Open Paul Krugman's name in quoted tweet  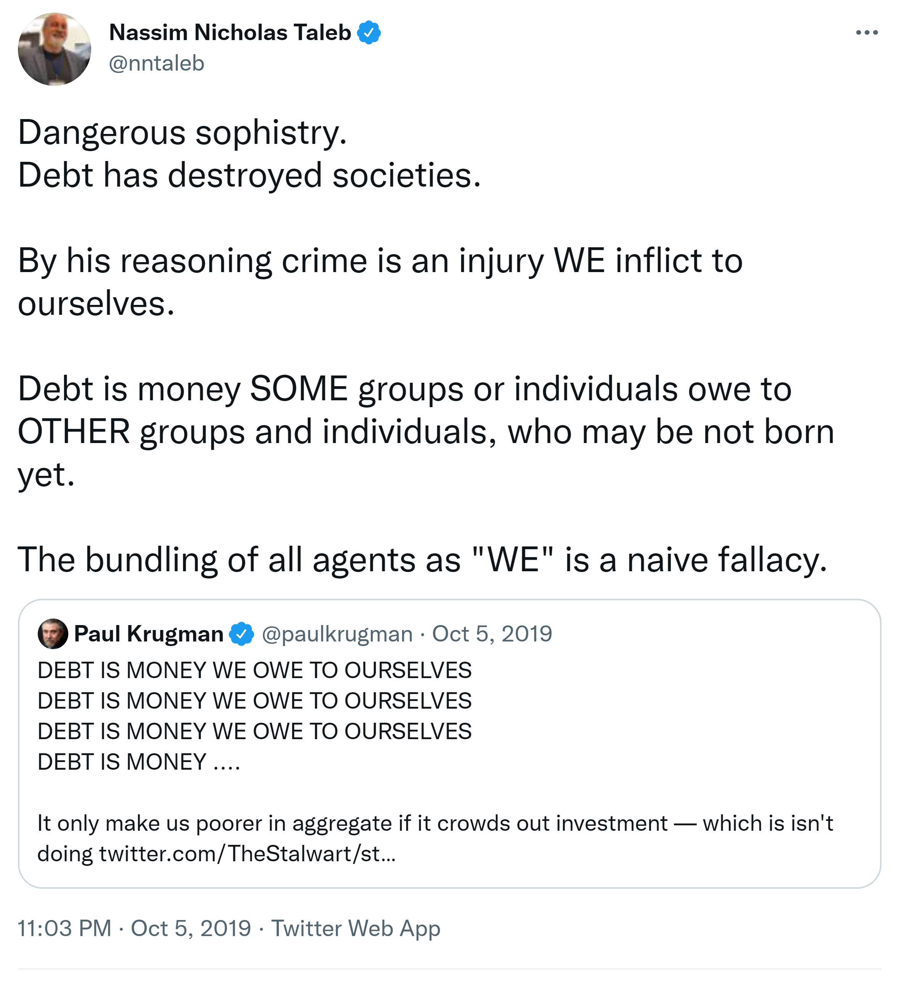(x=149, y=634)
